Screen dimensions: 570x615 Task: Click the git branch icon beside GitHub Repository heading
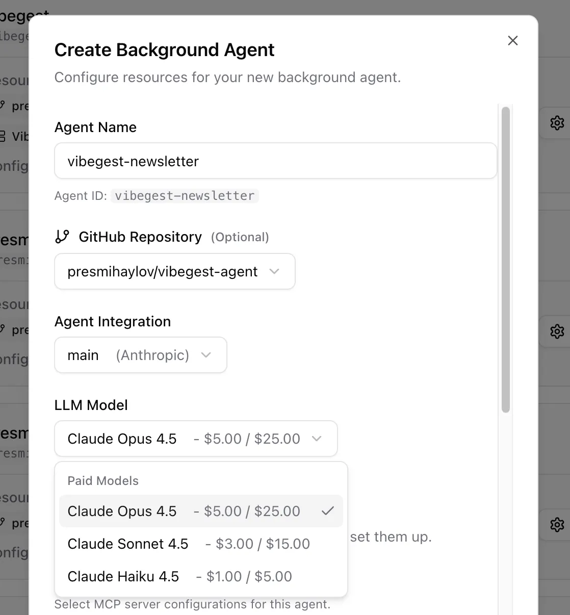pyautogui.click(x=63, y=236)
